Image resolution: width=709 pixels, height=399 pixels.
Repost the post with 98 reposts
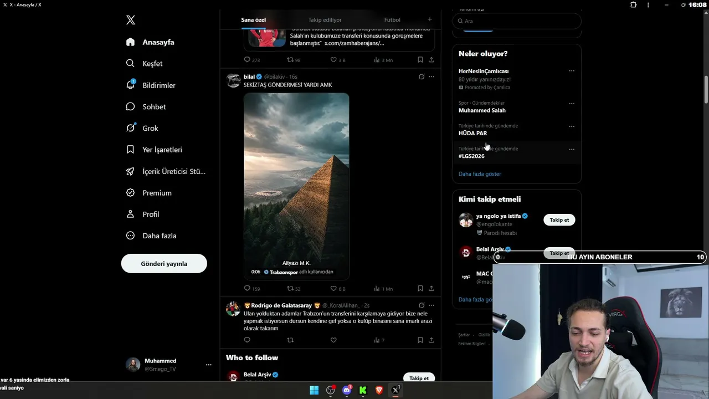point(294,60)
